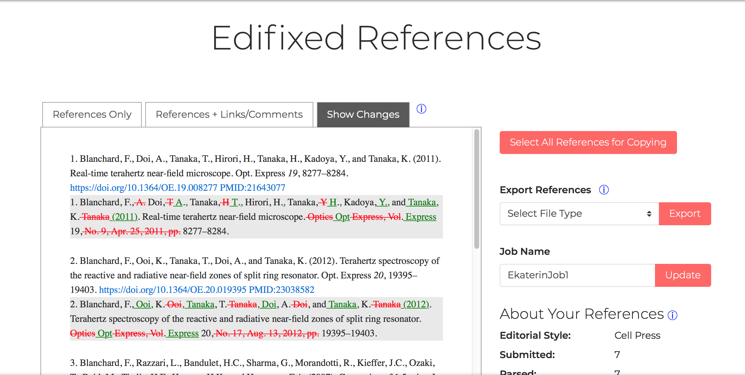This screenshot has height=375, width=745.
Task: Open DOI link 10.1364/OE.20.019395
Action: [x=173, y=290]
